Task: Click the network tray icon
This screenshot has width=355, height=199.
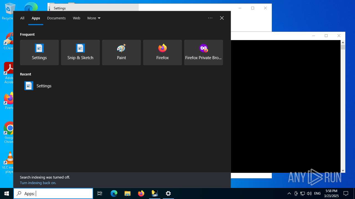Action: click(303, 193)
